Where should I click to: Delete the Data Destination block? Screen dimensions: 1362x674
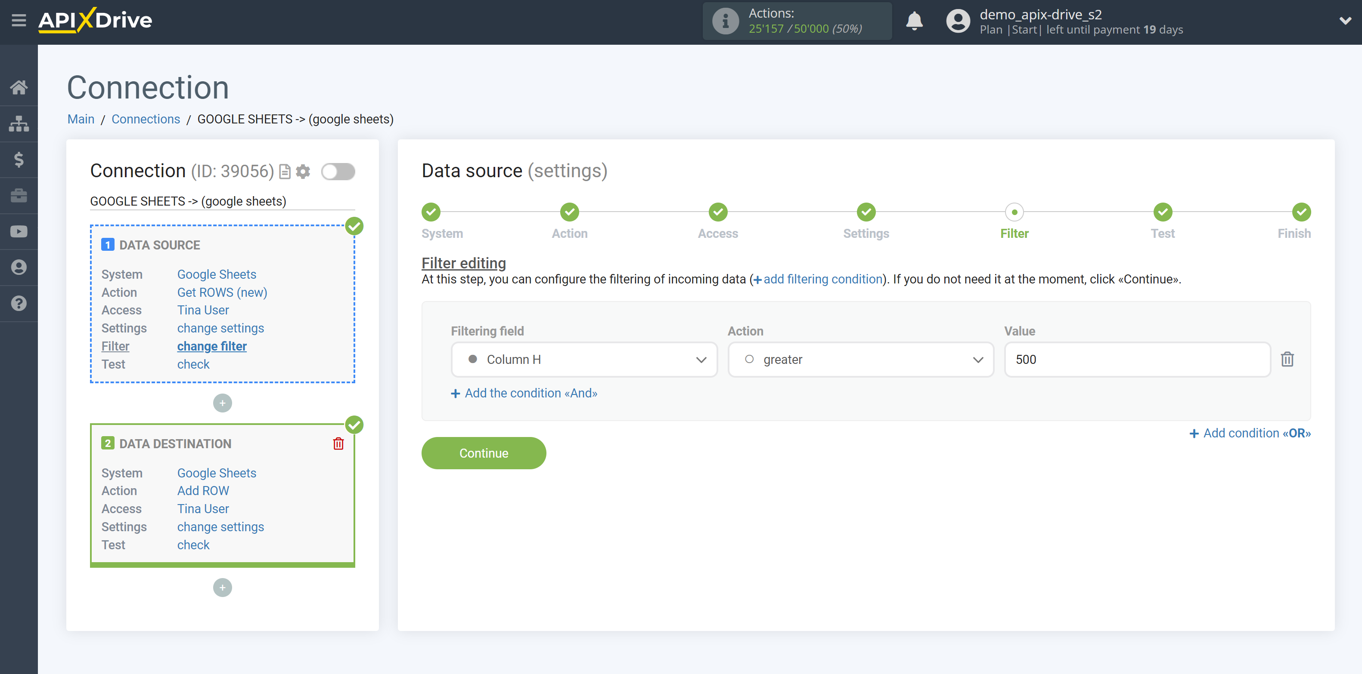click(x=338, y=444)
